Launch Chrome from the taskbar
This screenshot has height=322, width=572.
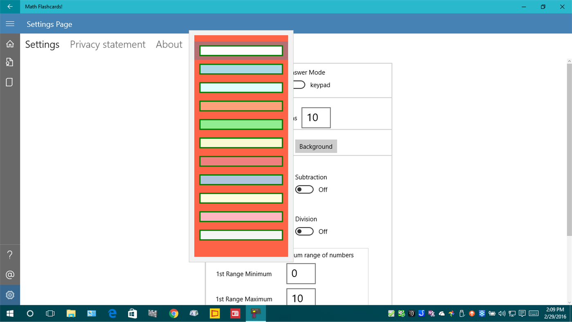pos(173,313)
